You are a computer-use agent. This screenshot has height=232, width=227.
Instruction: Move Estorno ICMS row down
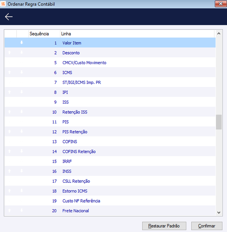pyautogui.click(x=22, y=191)
